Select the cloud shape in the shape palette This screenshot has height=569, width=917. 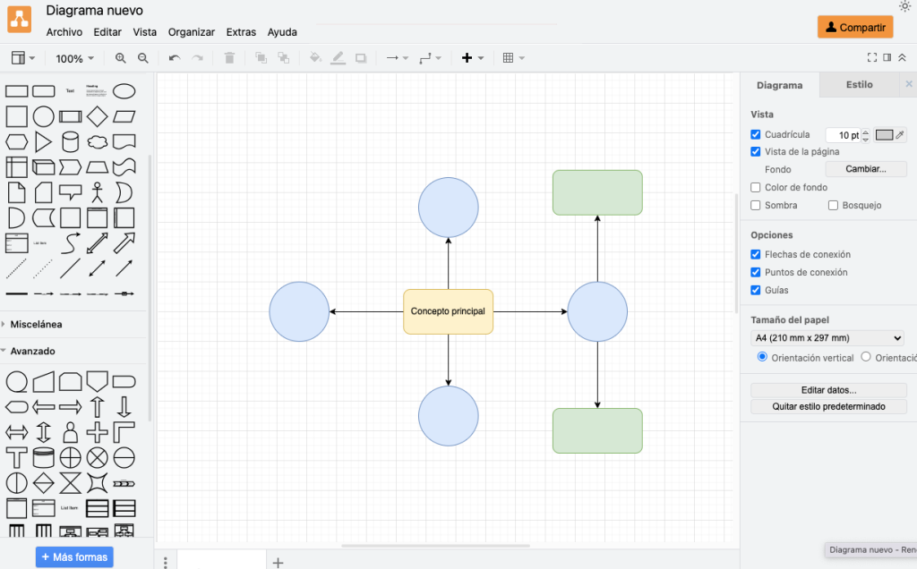[x=98, y=142]
